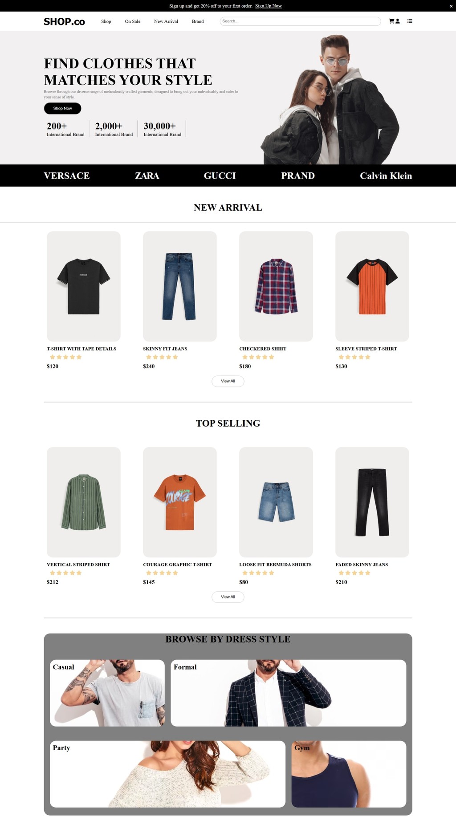Click star rating under Faded Skinny Jeans

tap(354, 573)
